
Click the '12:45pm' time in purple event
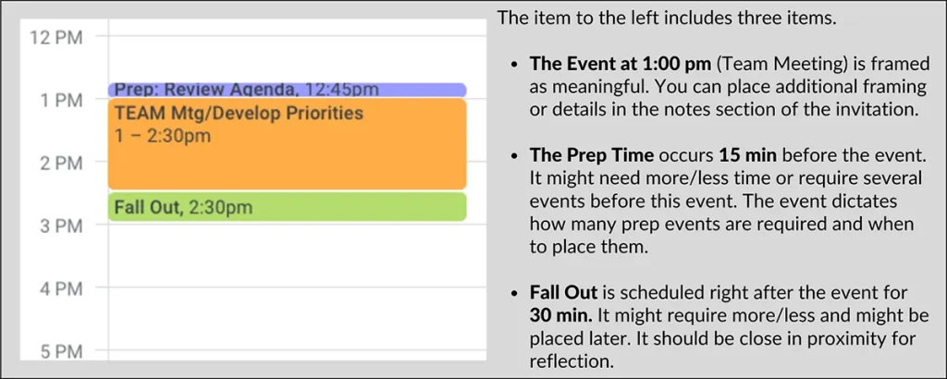(342, 90)
